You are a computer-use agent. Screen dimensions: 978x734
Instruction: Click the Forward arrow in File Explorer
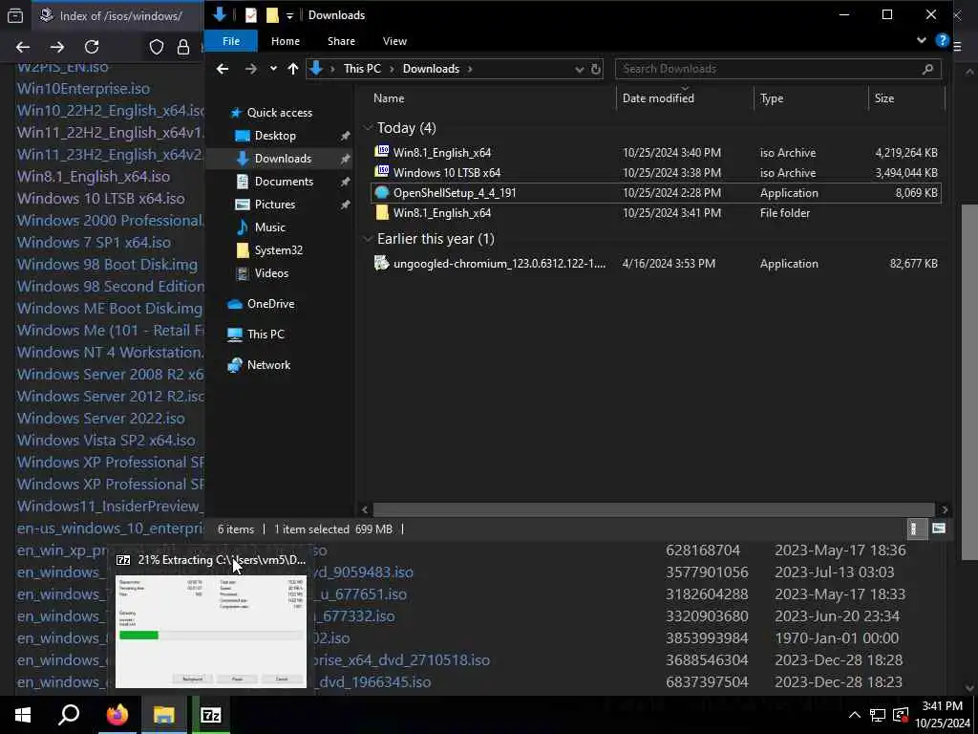tap(251, 69)
